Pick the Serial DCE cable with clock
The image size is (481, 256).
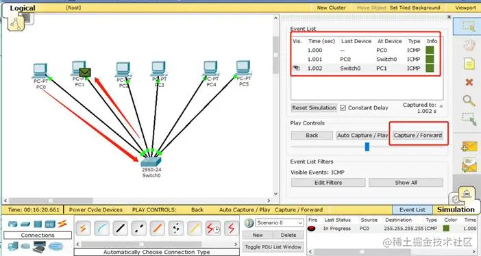pos(213,229)
